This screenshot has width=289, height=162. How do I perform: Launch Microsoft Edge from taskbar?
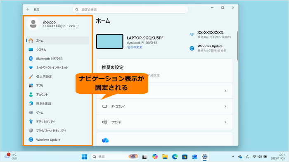pyautogui.click(x=175, y=157)
